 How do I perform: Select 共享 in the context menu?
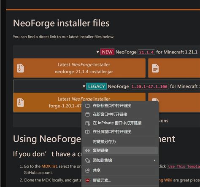click(x=120, y=171)
